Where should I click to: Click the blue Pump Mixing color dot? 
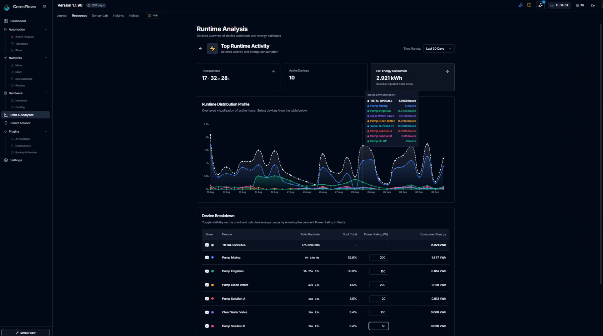click(212, 258)
